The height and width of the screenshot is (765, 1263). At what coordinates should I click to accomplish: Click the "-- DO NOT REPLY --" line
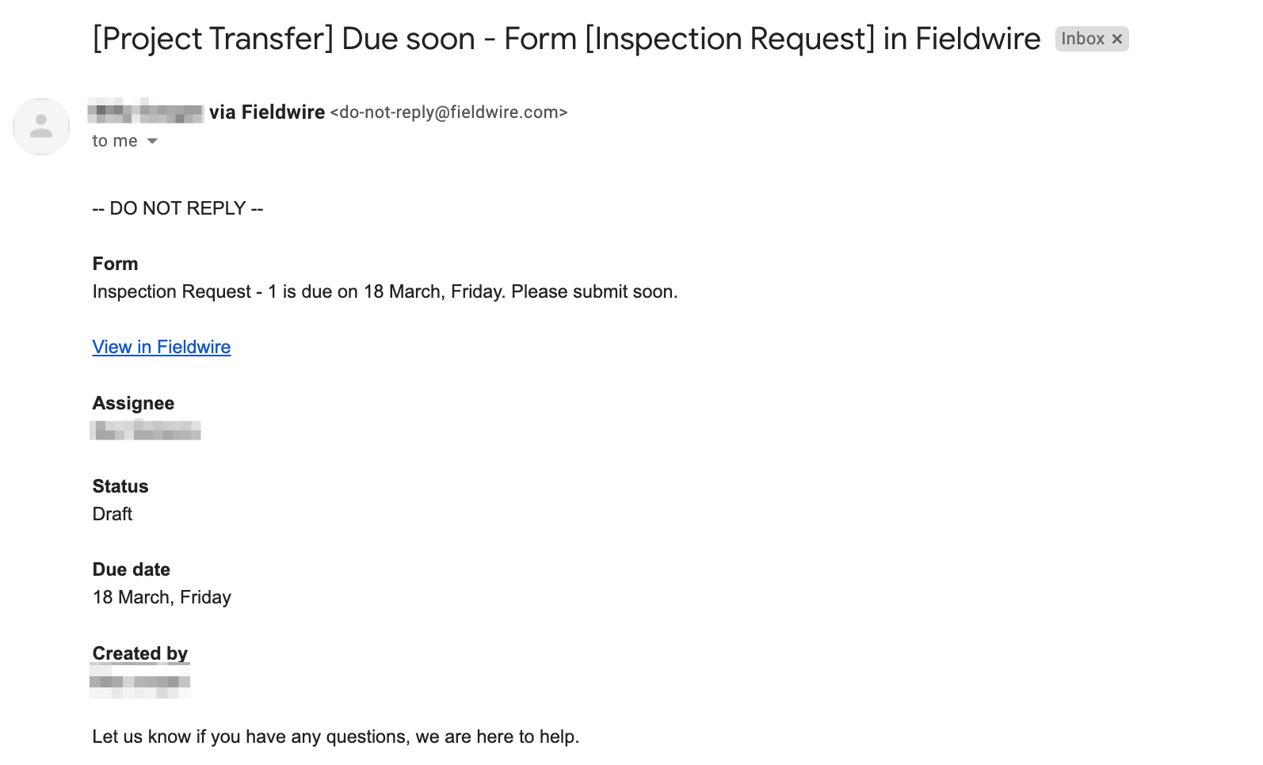point(177,208)
